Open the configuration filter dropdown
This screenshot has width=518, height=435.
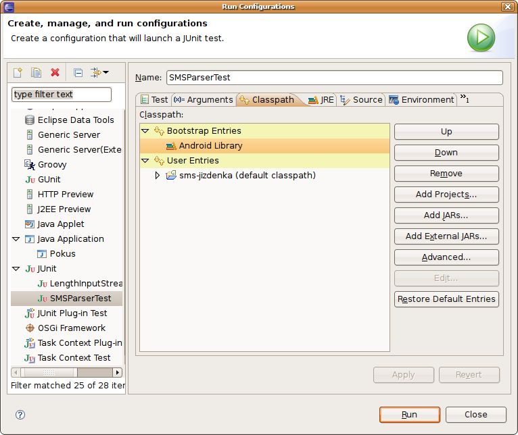click(x=99, y=72)
